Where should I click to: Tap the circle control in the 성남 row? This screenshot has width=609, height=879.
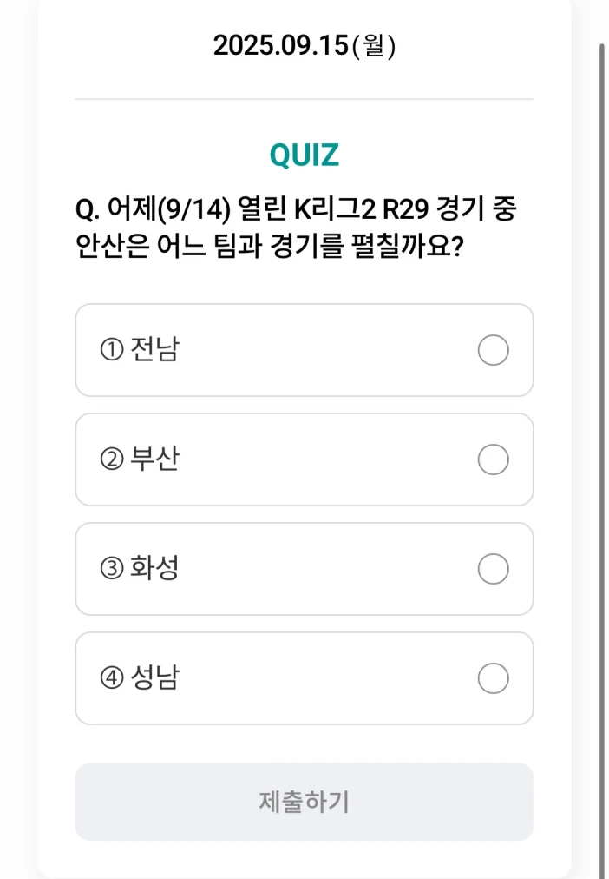(x=493, y=679)
